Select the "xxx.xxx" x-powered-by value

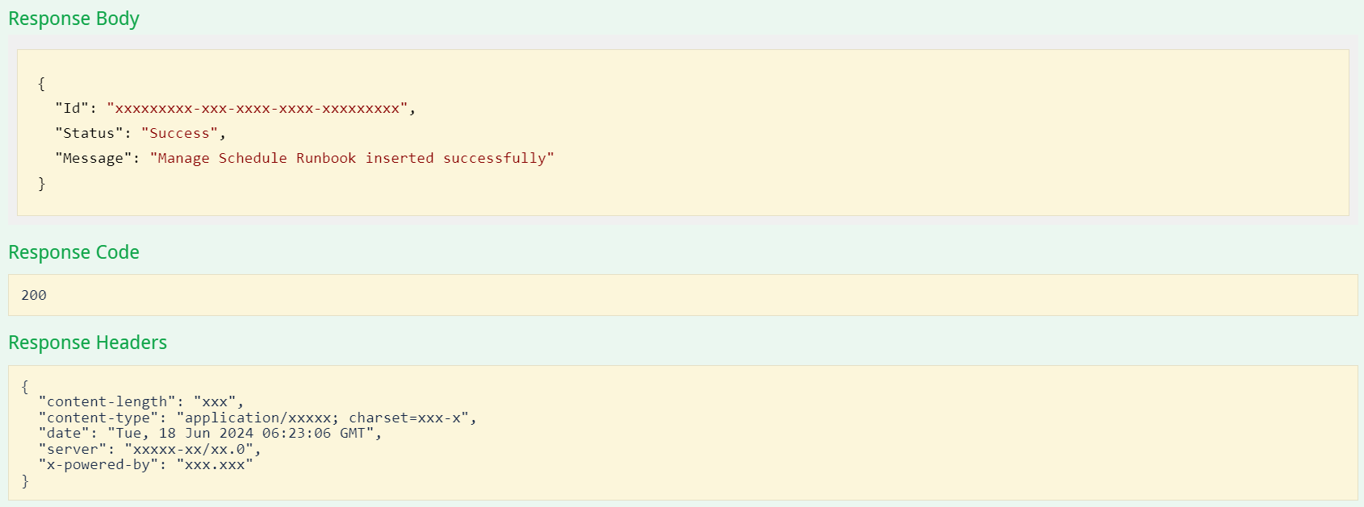click(x=215, y=464)
